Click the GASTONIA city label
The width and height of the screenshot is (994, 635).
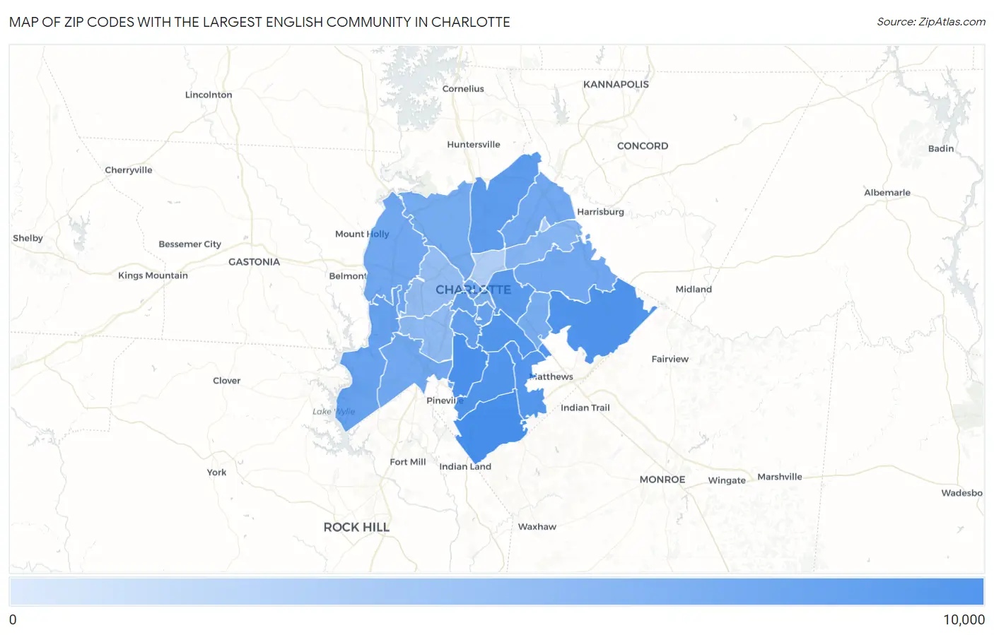255,262
